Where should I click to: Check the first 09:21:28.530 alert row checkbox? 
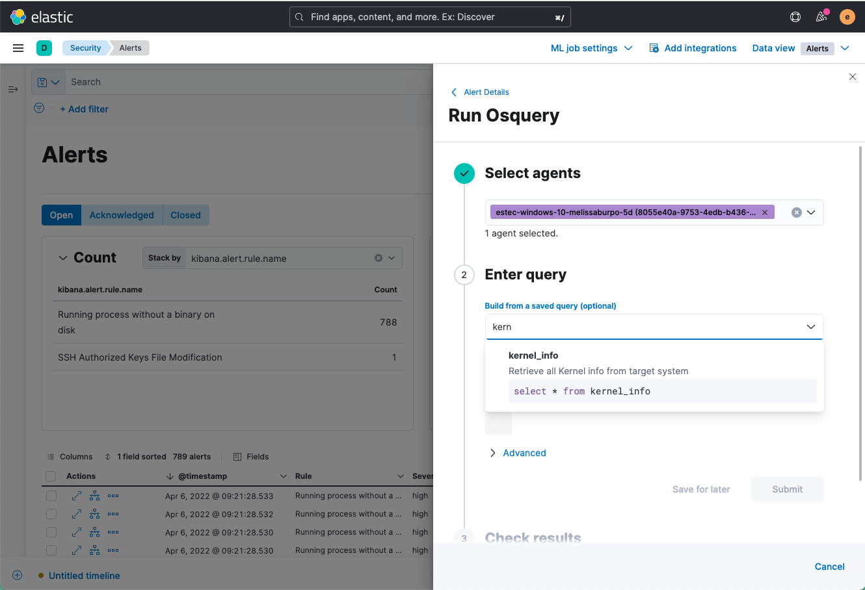point(51,532)
